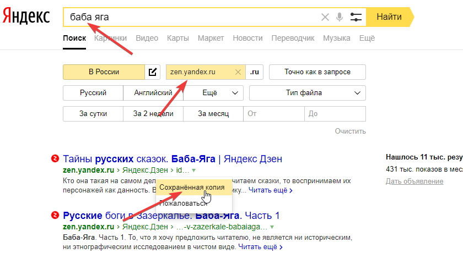Switch to the Поиск tab
This screenshot has width=463, height=264.
[74, 38]
